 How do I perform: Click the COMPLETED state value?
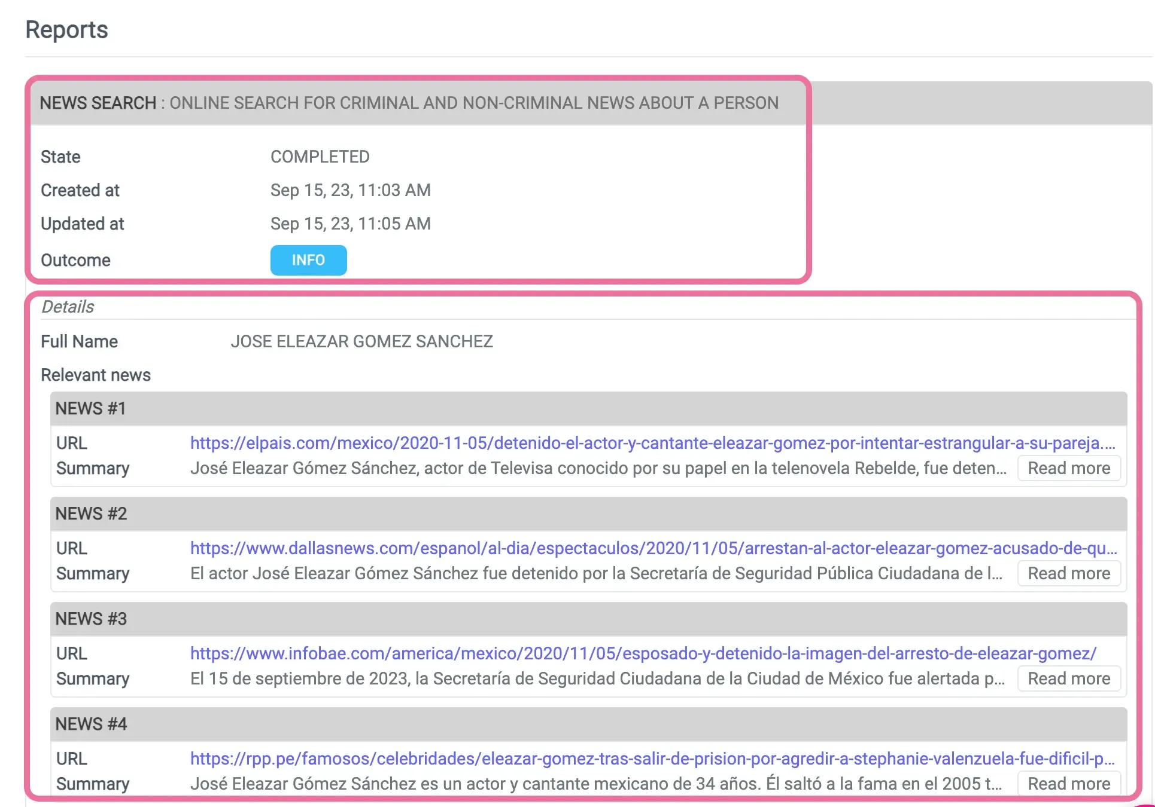320,157
